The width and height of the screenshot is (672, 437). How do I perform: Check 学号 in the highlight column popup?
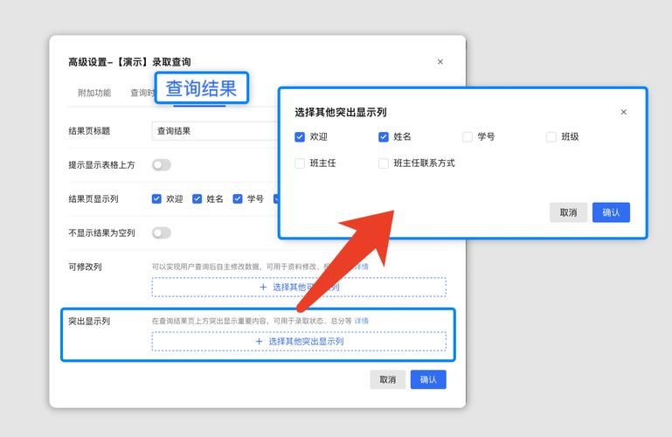[x=468, y=136]
